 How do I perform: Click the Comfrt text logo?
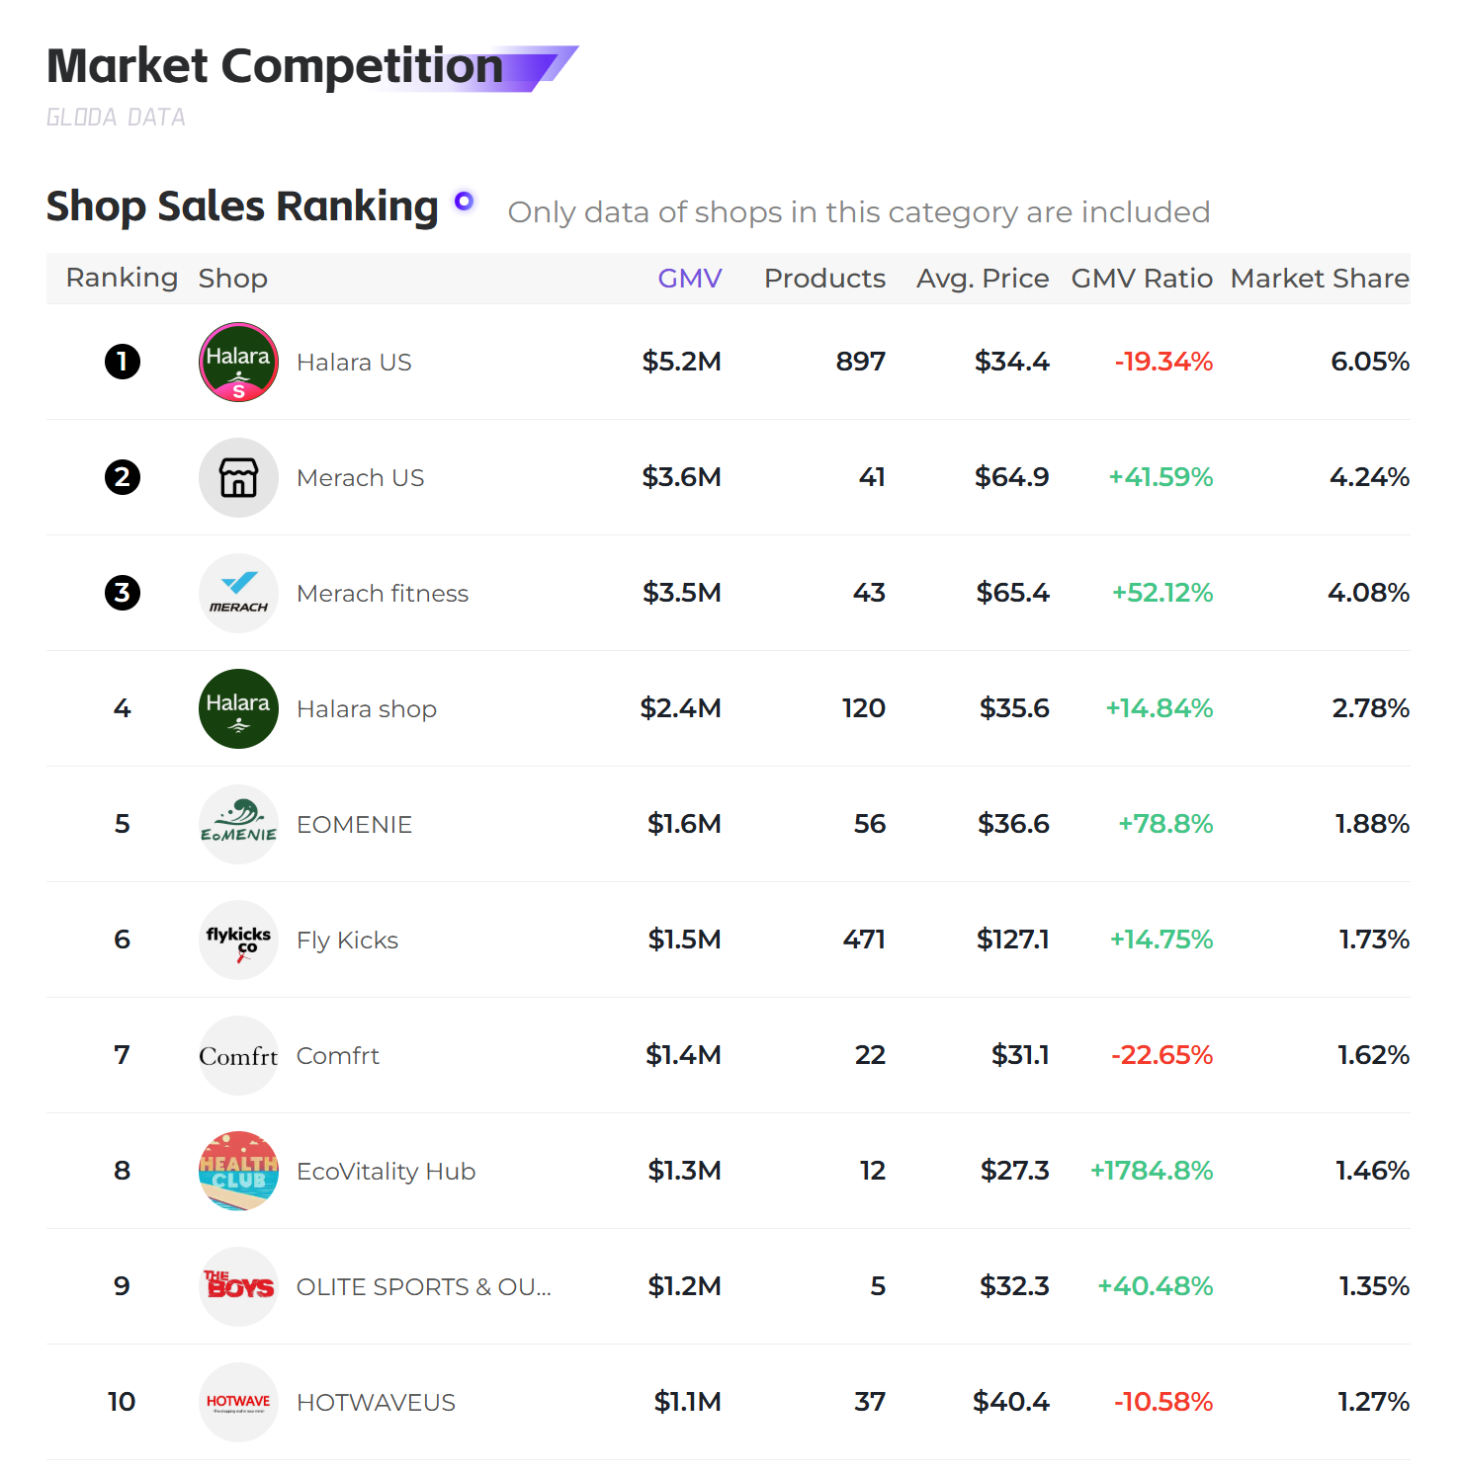point(238,1055)
